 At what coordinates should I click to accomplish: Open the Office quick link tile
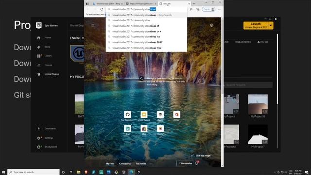177,115
